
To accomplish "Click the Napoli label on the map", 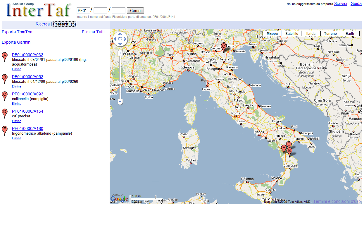I will click(x=259, y=132).
